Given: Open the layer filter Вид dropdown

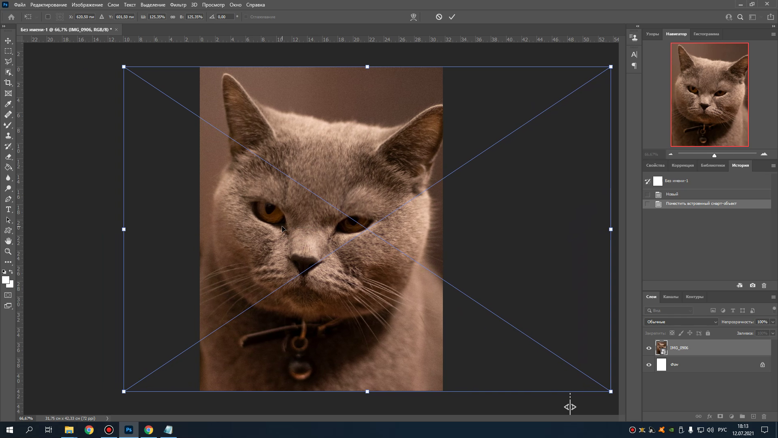Looking at the screenshot, I should pyautogui.click(x=669, y=311).
